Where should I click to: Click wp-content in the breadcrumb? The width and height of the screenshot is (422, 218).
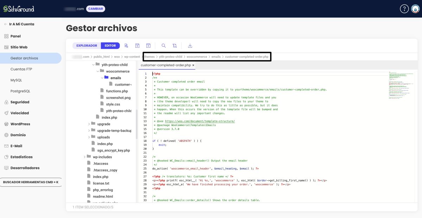(x=132, y=57)
